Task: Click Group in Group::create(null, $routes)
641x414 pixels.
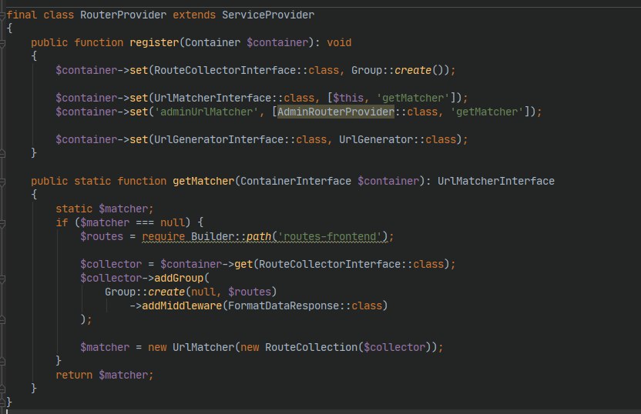Action: click(119, 292)
